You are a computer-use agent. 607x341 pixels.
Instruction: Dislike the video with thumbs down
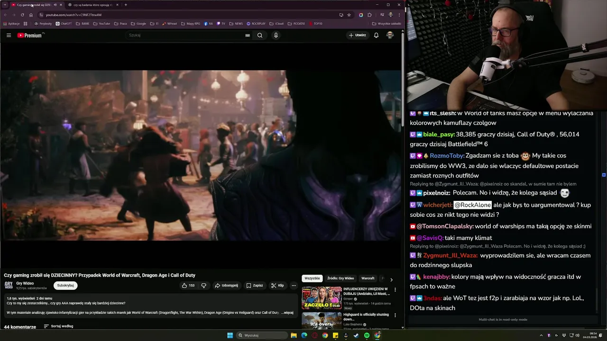tap(204, 286)
